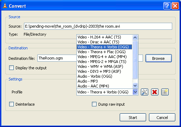Click the VLC cone icon in title bar
The width and height of the screenshot is (181, 127).
(5, 6)
